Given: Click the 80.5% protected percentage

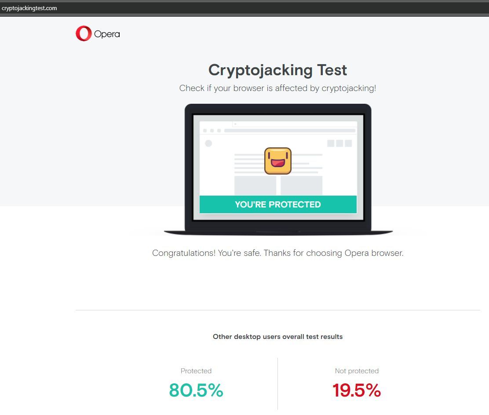Looking at the screenshot, I should click(196, 390).
